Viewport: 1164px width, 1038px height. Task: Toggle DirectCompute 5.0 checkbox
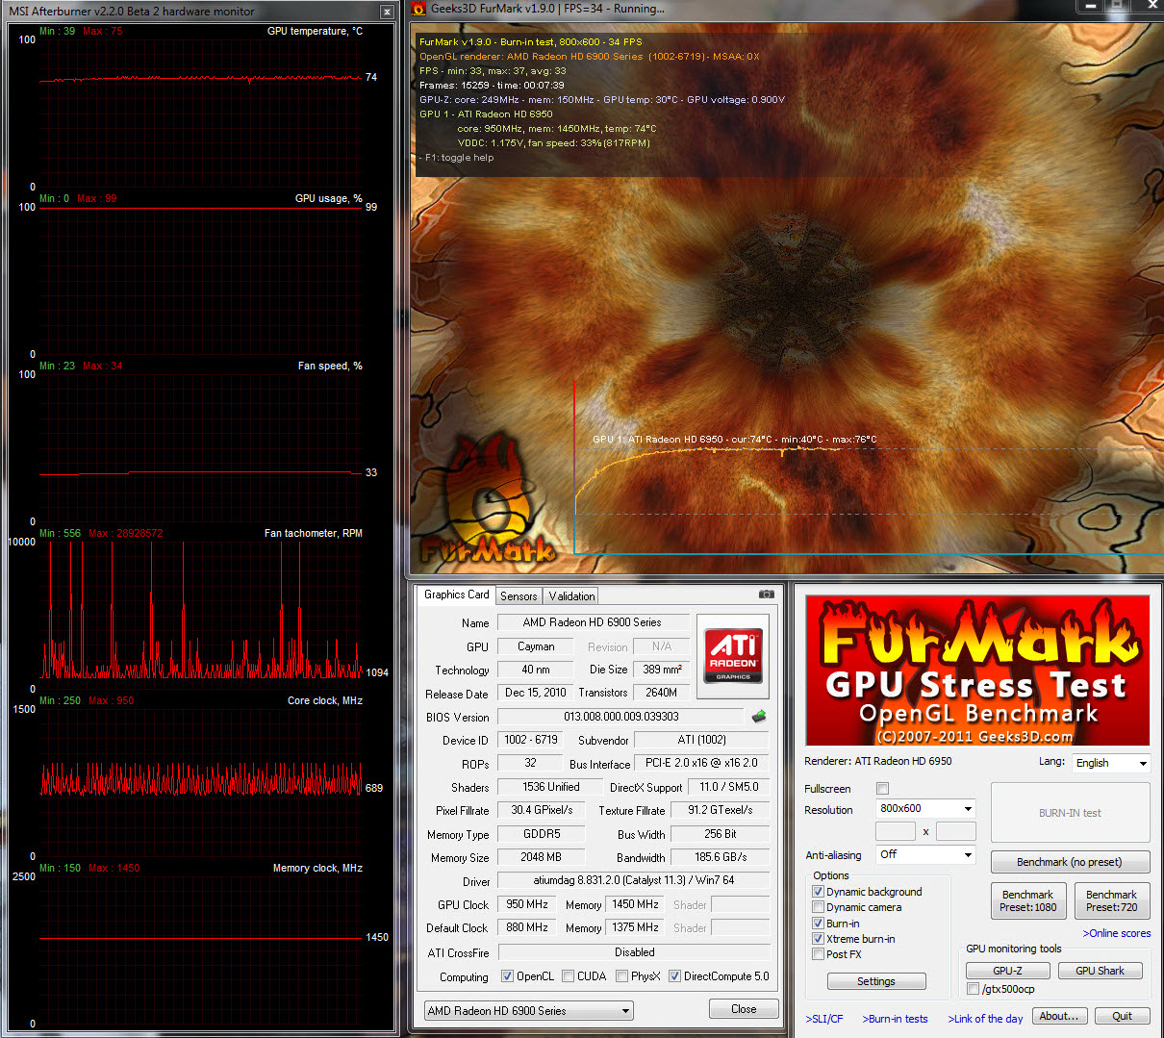tap(674, 976)
